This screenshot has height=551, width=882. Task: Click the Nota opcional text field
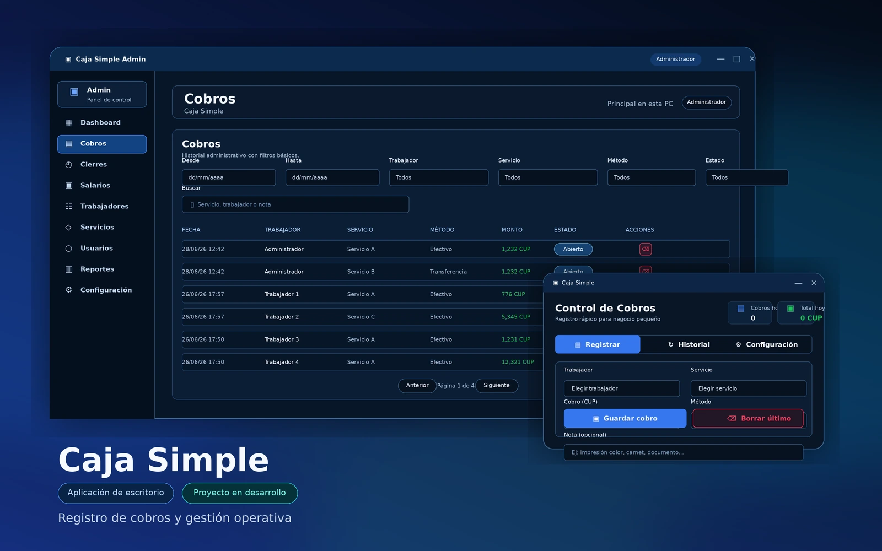pos(684,452)
